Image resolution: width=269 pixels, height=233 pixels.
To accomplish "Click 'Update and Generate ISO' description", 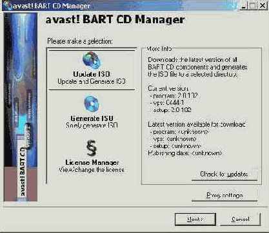I will (x=92, y=82).
